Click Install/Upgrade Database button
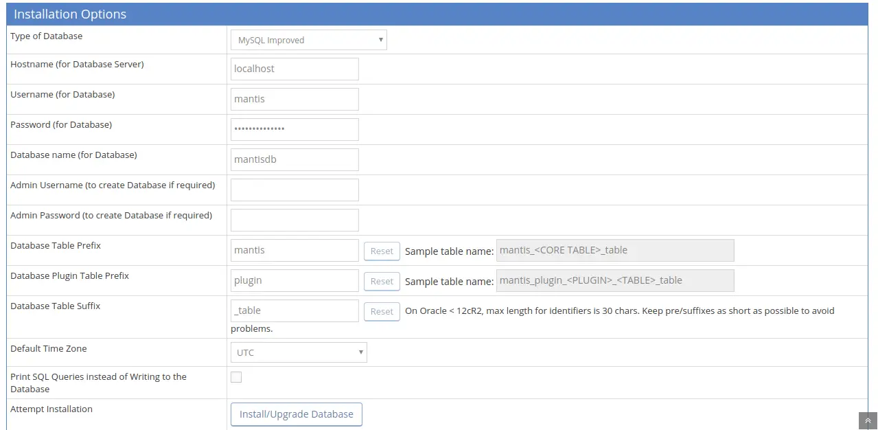 pos(297,414)
